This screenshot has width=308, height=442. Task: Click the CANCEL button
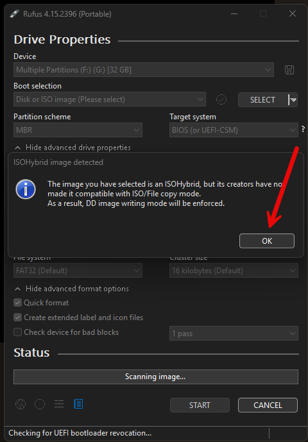pos(268,405)
